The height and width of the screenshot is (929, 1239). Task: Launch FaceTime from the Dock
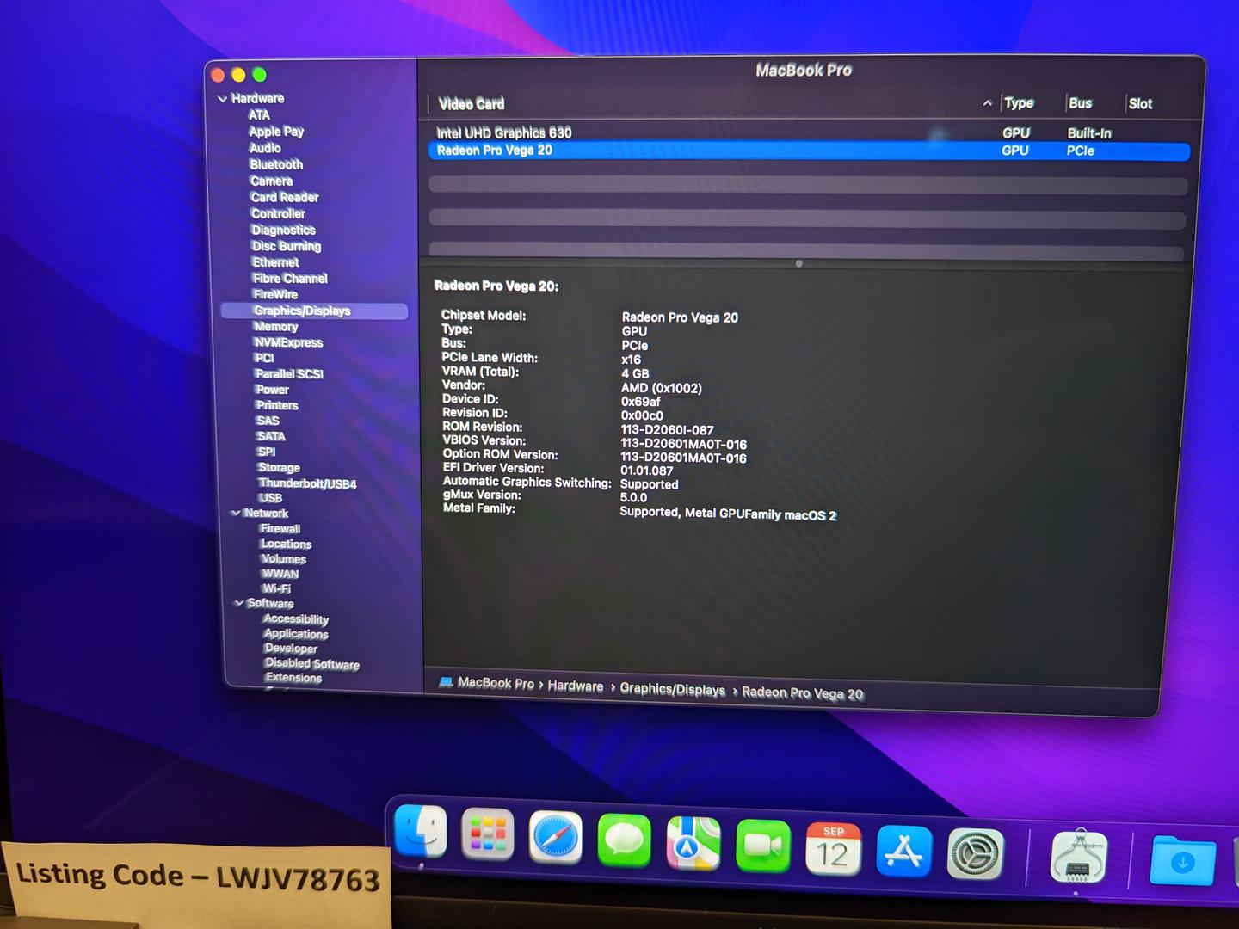tap(763, 846)
